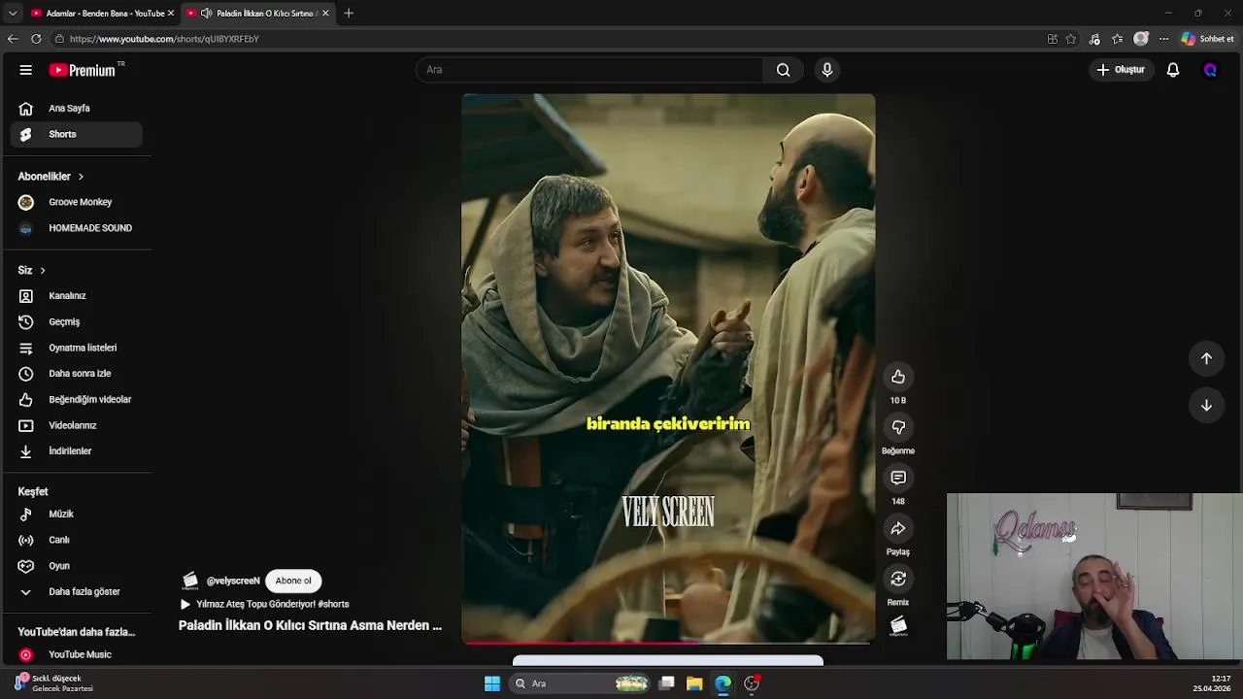Image resolution: width=1243 pixels, height=699 pixels.
Task: Open Videolarınız in sidebar
Action: [76, 425]
